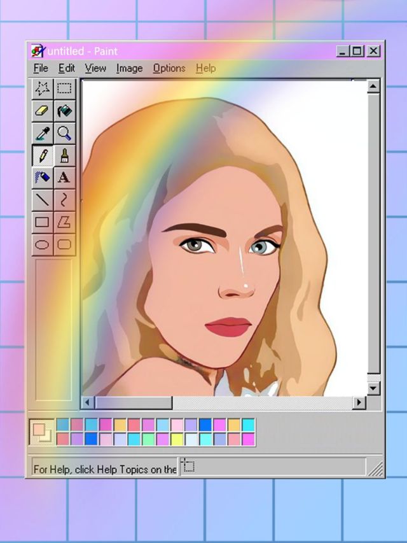Select the Ellipse shape tool

[43, 244]
